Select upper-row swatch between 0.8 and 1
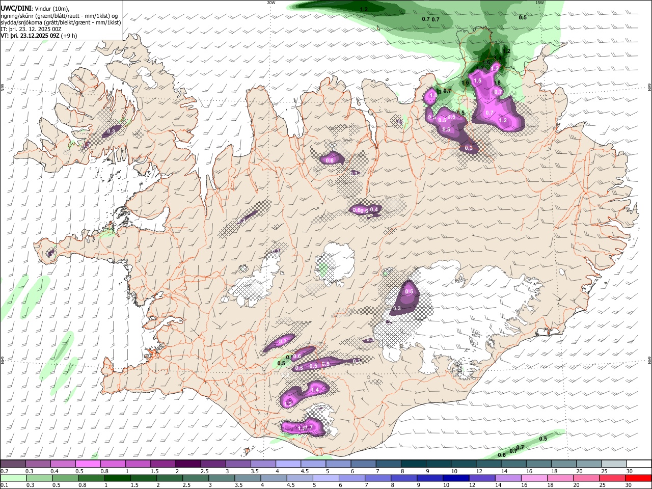The image size is (652, 489). pyautogui.click(x=113, y=464)
